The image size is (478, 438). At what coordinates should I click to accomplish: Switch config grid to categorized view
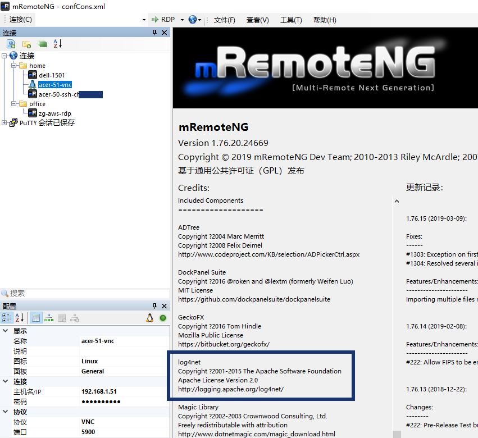[7, 318]
